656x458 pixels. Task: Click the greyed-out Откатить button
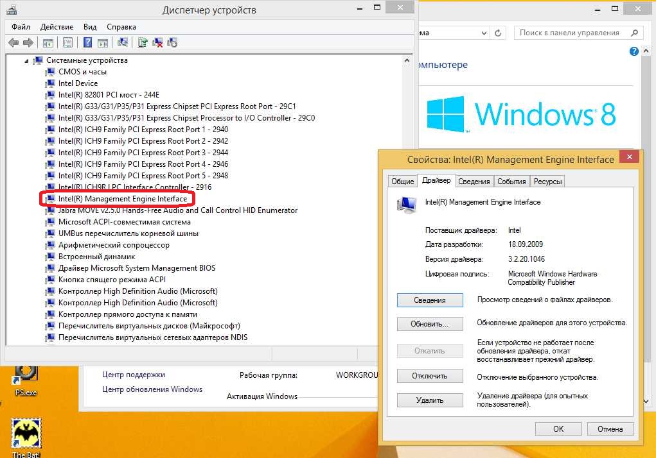430,351
